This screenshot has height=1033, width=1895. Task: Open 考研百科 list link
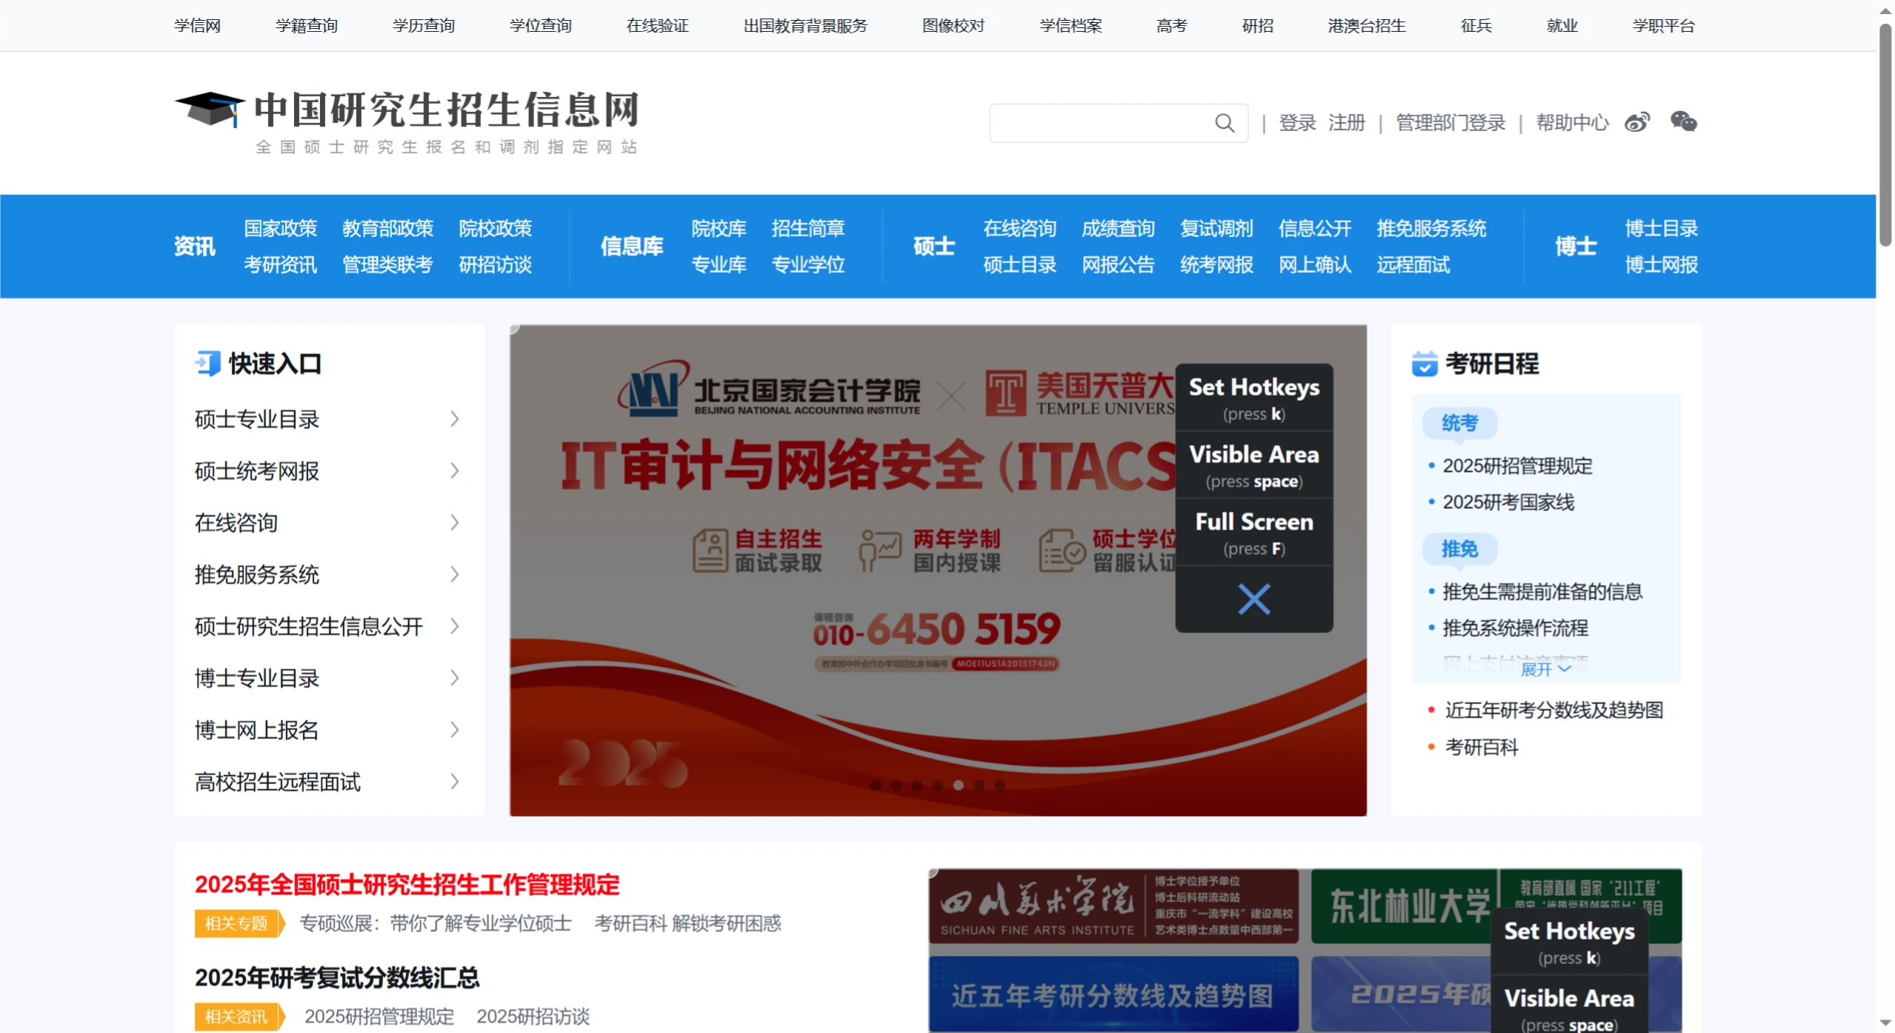point(1482,748)
